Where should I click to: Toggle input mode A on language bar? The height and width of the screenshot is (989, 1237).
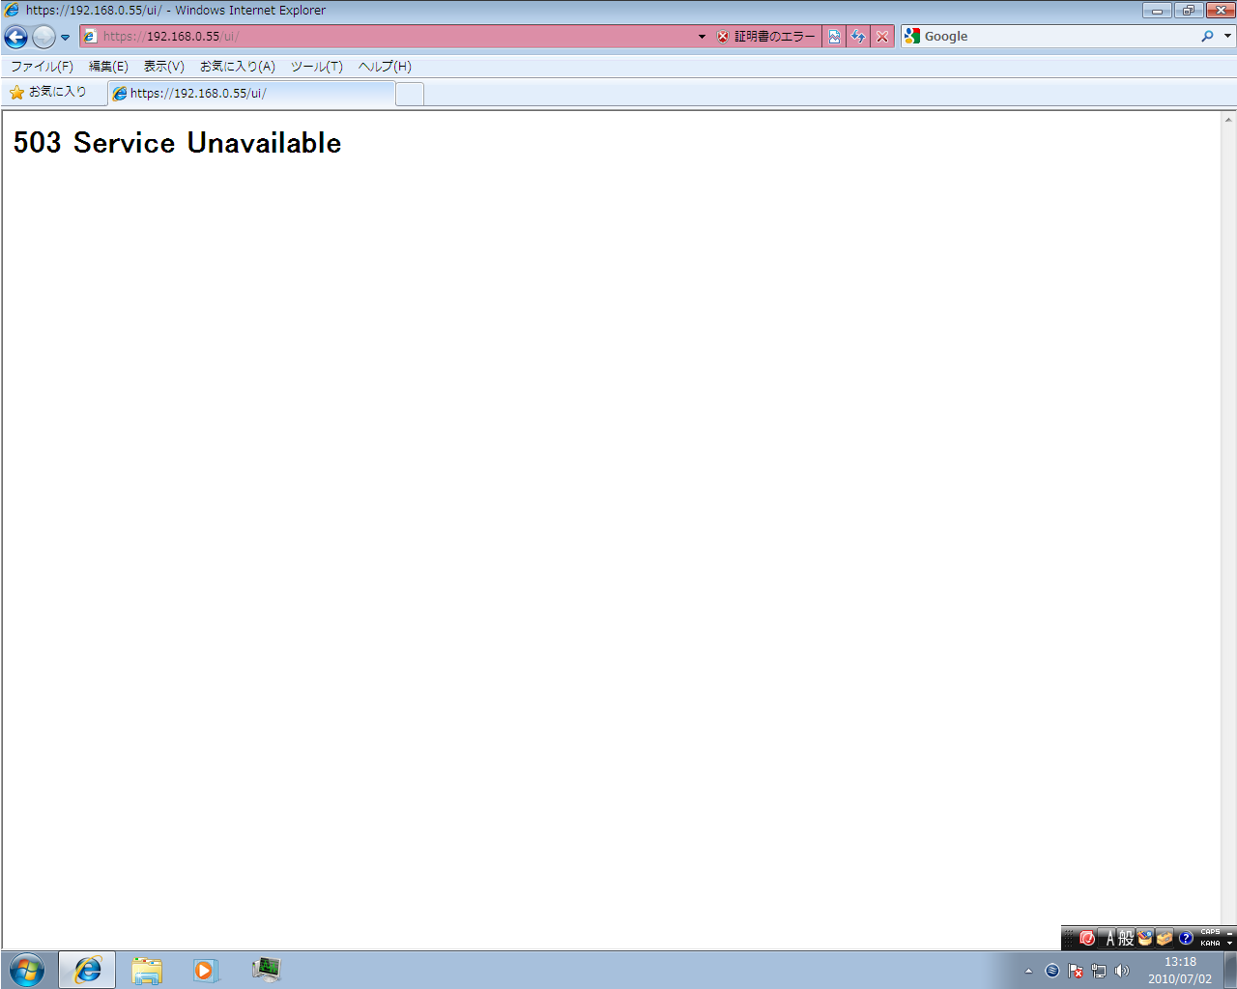coord(1109,938)
